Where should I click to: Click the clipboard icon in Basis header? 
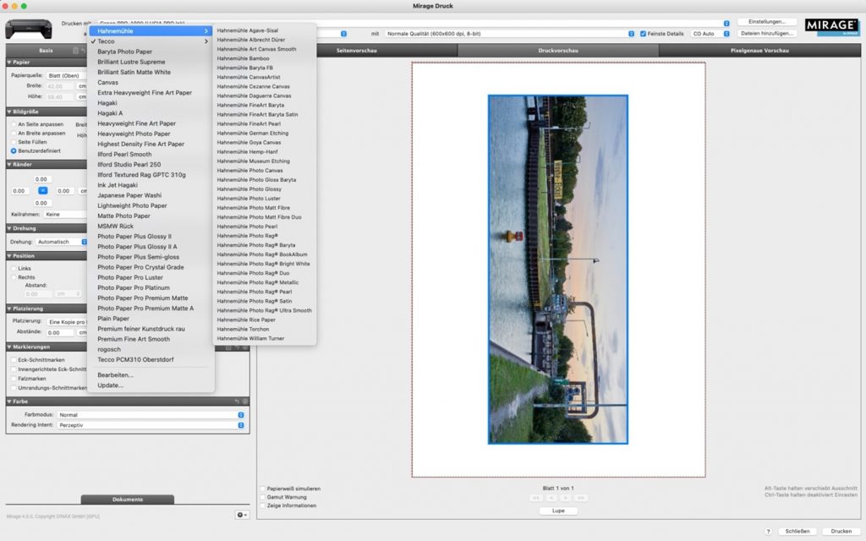point(75,50)
